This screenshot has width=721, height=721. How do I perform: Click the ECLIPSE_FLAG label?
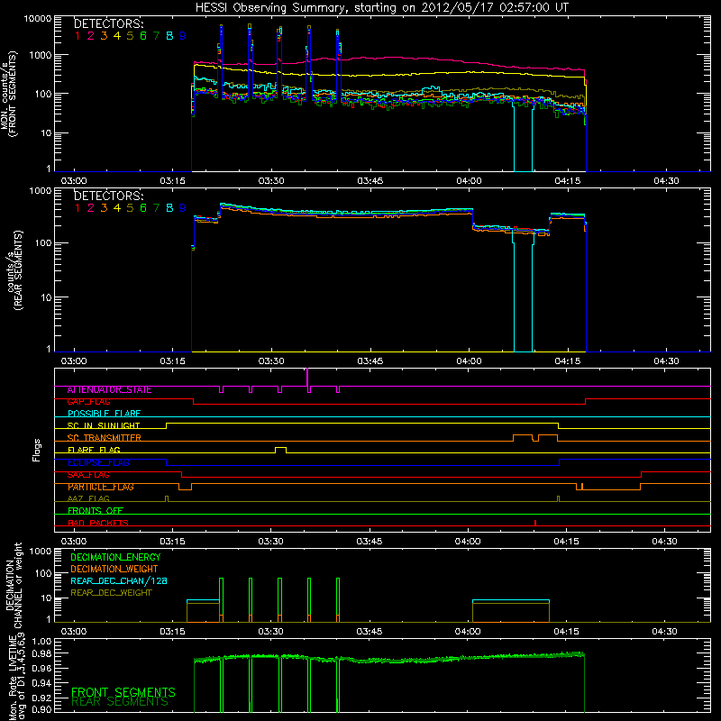[x=98, y=462]
